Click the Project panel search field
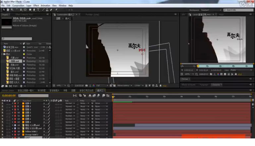This screenshot has width=255, height=146. pos(17,39)
